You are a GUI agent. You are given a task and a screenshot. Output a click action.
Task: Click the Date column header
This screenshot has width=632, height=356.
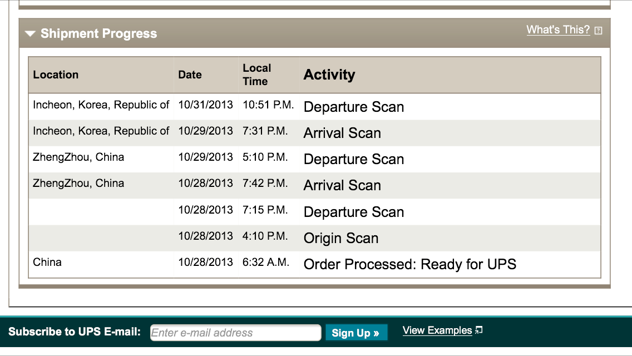pos(190,75)
